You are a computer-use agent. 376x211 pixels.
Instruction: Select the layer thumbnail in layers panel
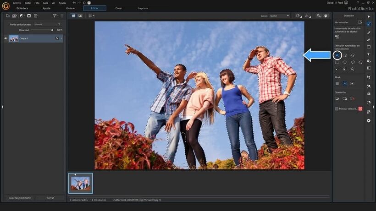(14, 38)
